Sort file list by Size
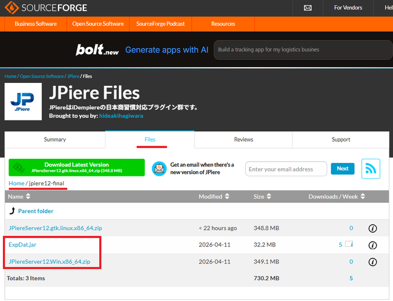The width and height of the screenshot is (393, 301). pyautogui.click(x=262, y=196)
